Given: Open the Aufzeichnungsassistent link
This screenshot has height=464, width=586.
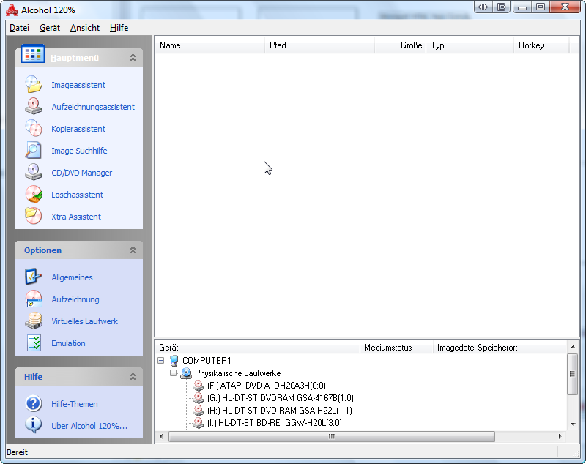Looking at the screenshot, I should pyautogui.click(x=93, y=107).
